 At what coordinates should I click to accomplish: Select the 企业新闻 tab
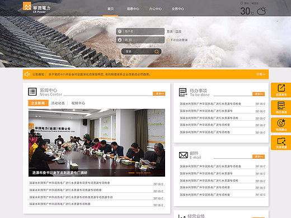click(x=38, y=103)
